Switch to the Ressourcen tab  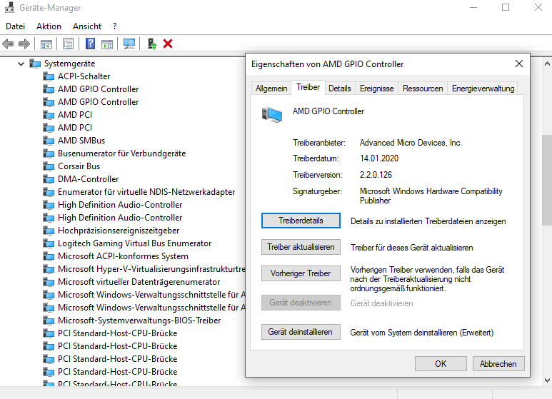click(423, 89)
